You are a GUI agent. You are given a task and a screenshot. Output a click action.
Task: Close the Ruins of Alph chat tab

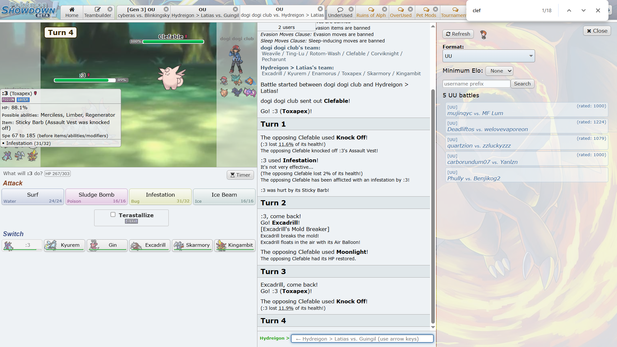pyautogui.click(x=385, y=9)
